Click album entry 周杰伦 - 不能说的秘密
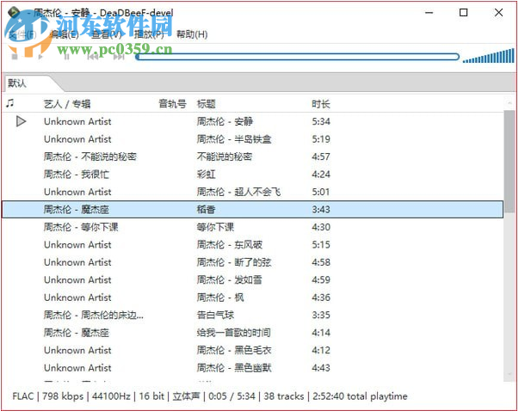 [x=90, y=158]
